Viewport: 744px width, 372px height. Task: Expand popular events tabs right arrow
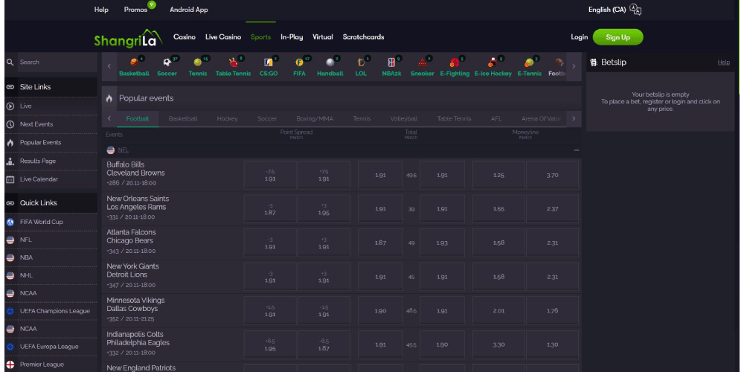point(573,118)
